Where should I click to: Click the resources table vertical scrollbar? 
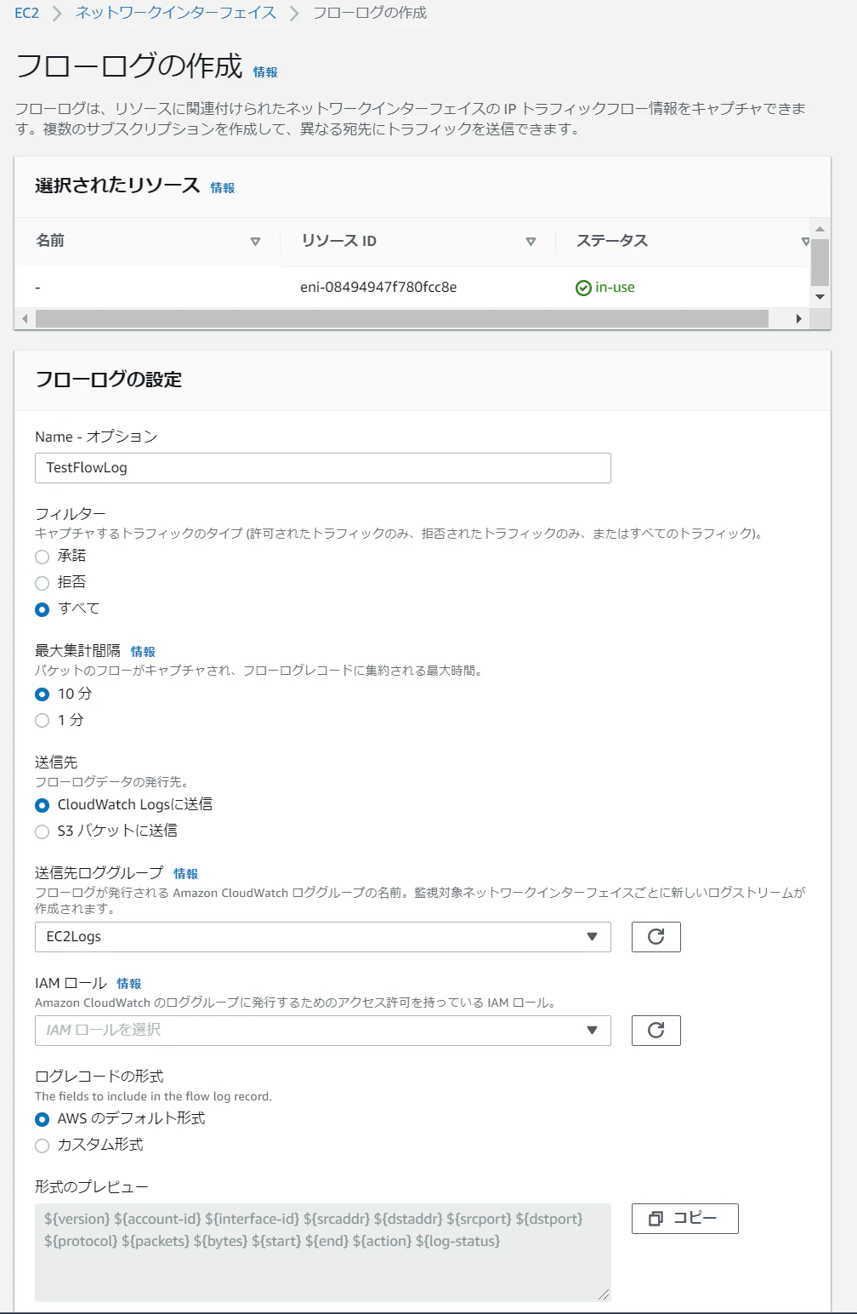[x=820, y=262]
